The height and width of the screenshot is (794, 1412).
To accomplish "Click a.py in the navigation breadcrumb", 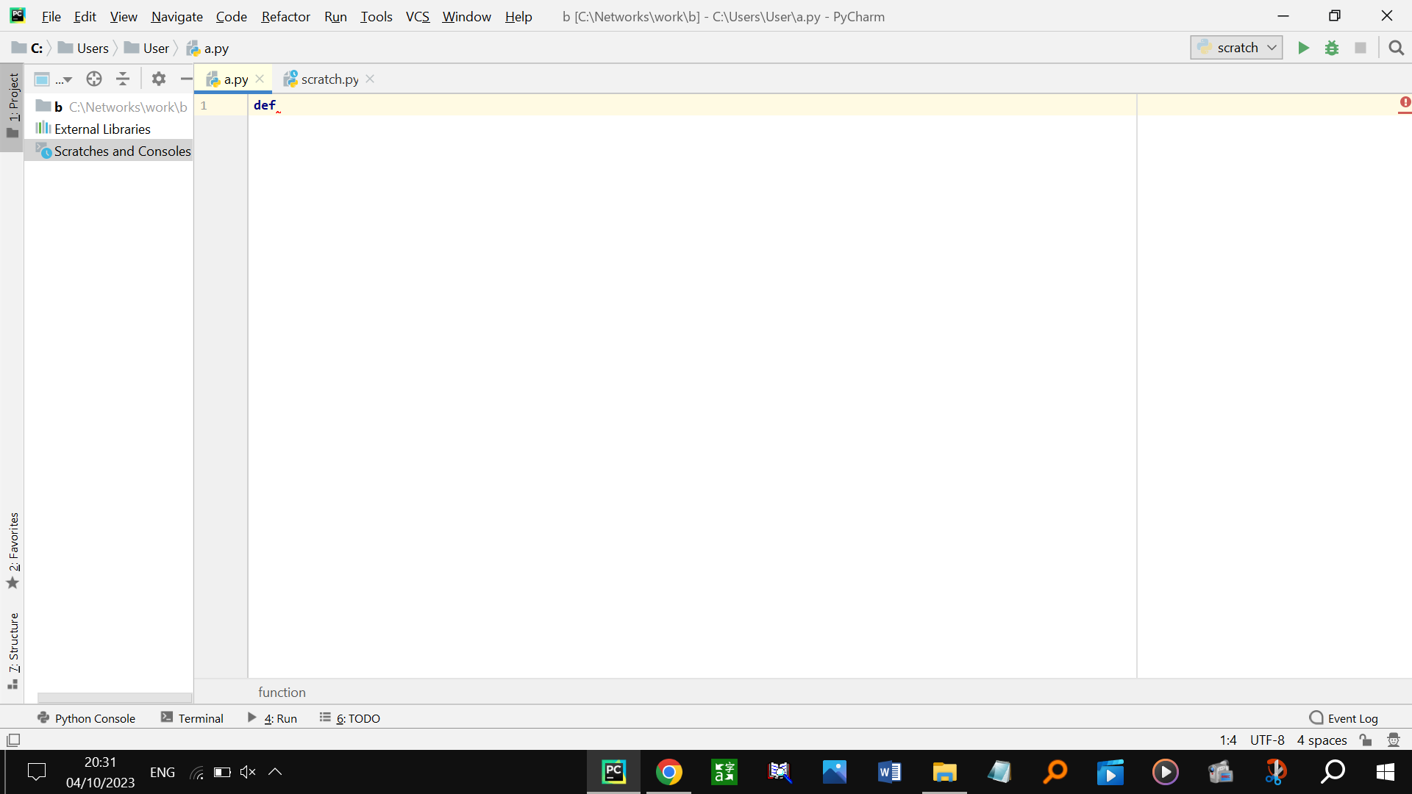I will pos(207,48).
